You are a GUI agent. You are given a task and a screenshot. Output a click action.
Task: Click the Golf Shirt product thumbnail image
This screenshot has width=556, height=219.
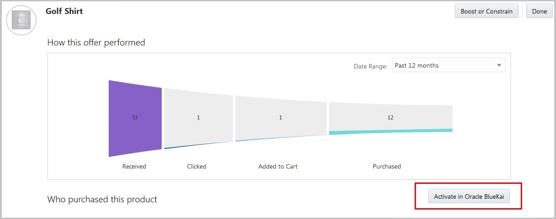pos(21,20)
